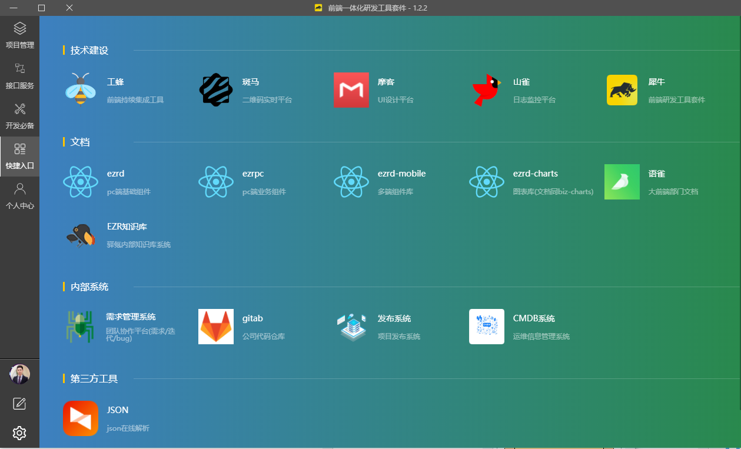Open the ezrd-charts documentation link
Image resolution: width=741 pixels, height=449 pixels.
[x=535, y=174]
